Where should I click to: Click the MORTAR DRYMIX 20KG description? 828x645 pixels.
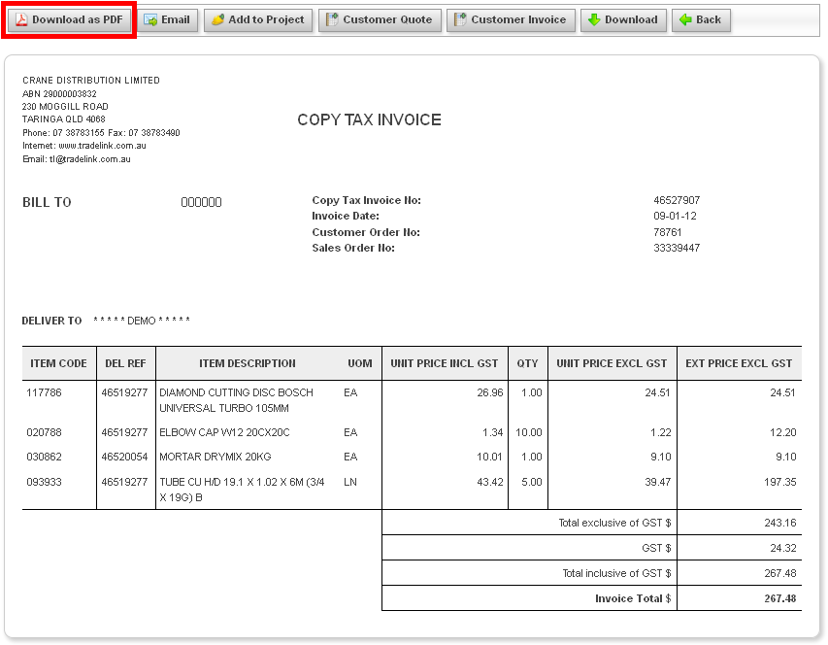tap(215, 457)
